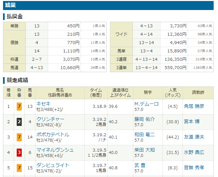The width and height of the screenshot is (218, 177).
Task: Open jockey 柴田 大知 profile
Action: 144,150
